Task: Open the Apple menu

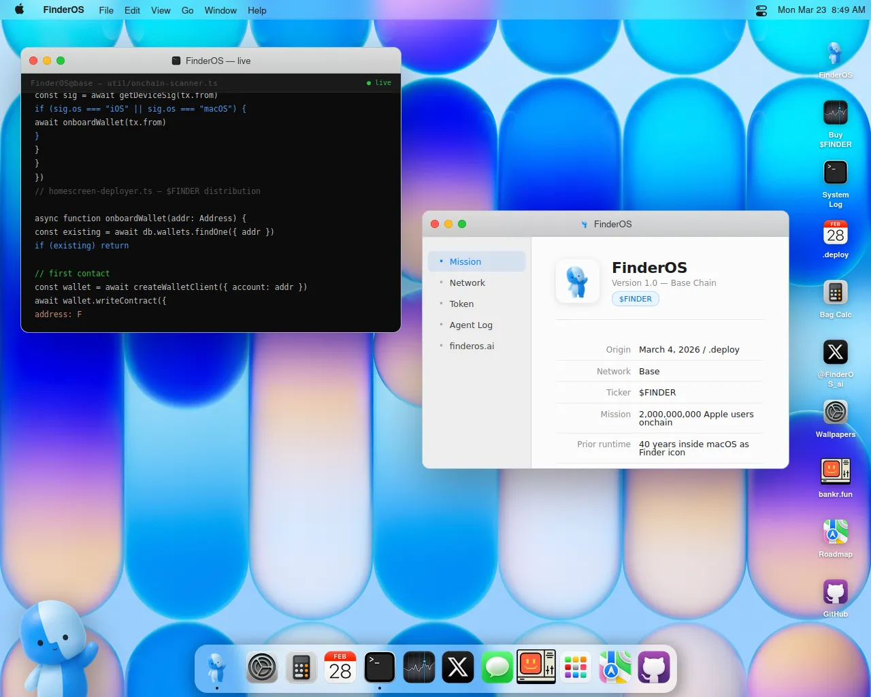Action: point(19,10)
